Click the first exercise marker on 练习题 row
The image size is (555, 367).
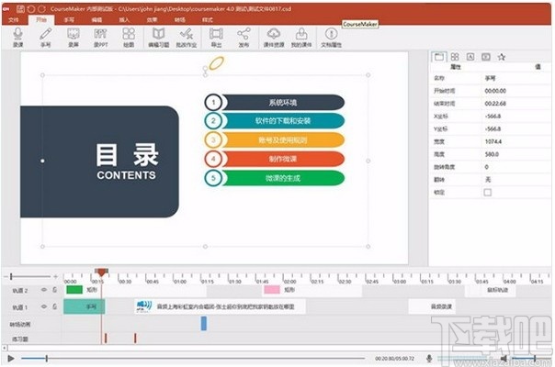coord(106,339)
